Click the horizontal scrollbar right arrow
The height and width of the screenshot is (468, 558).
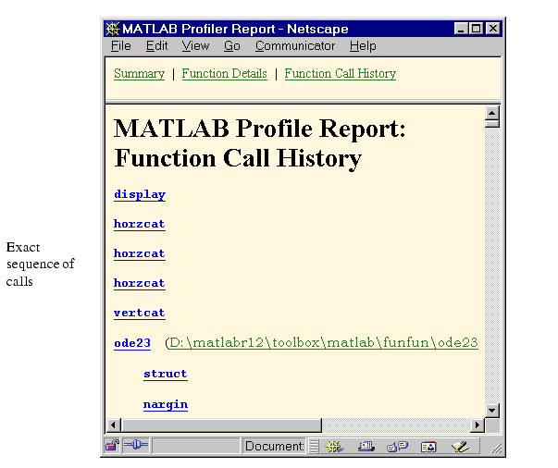click(477, 425)
